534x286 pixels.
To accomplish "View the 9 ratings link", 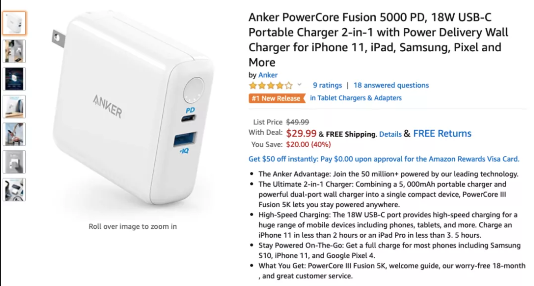I will click(x=327, y=85).
